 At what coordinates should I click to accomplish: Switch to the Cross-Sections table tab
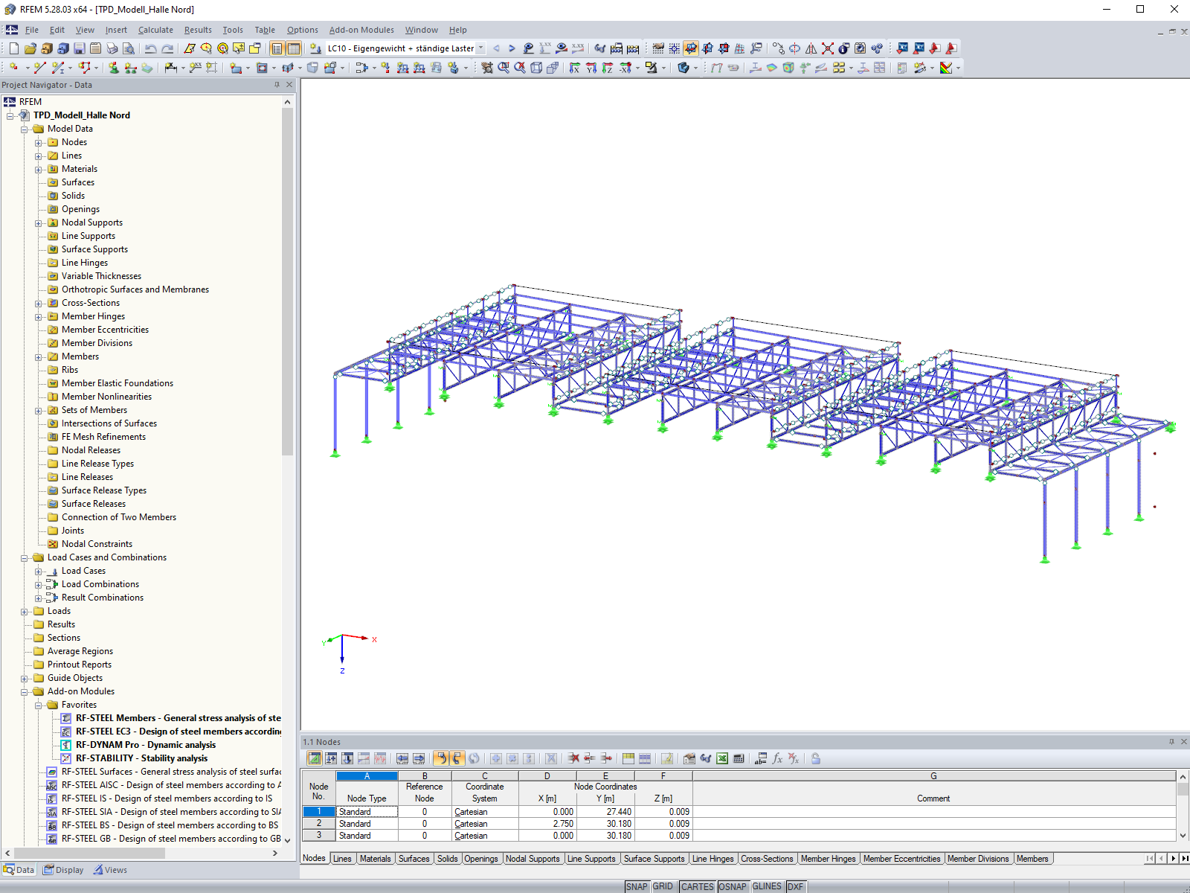click(767, 859)
